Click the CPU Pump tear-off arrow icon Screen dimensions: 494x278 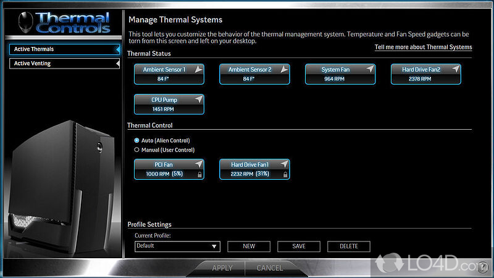[x=198, y=99]
